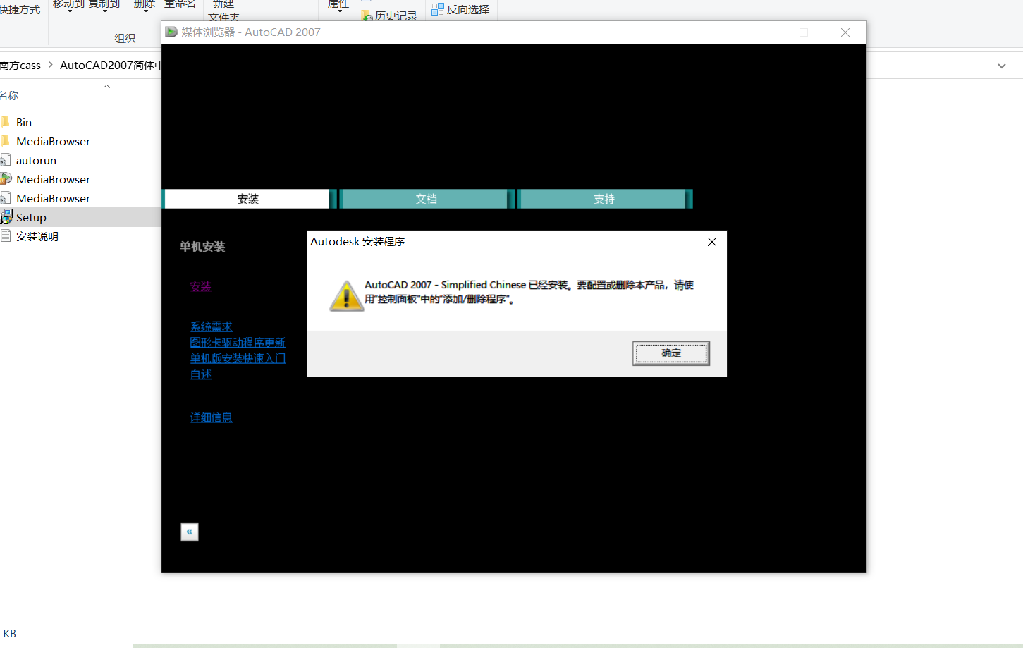Click the 历史记录 ribbon command
1023x648 pixels.
389,16
